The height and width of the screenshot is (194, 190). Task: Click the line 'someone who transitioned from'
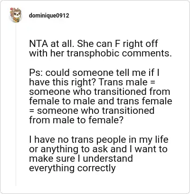100,92
